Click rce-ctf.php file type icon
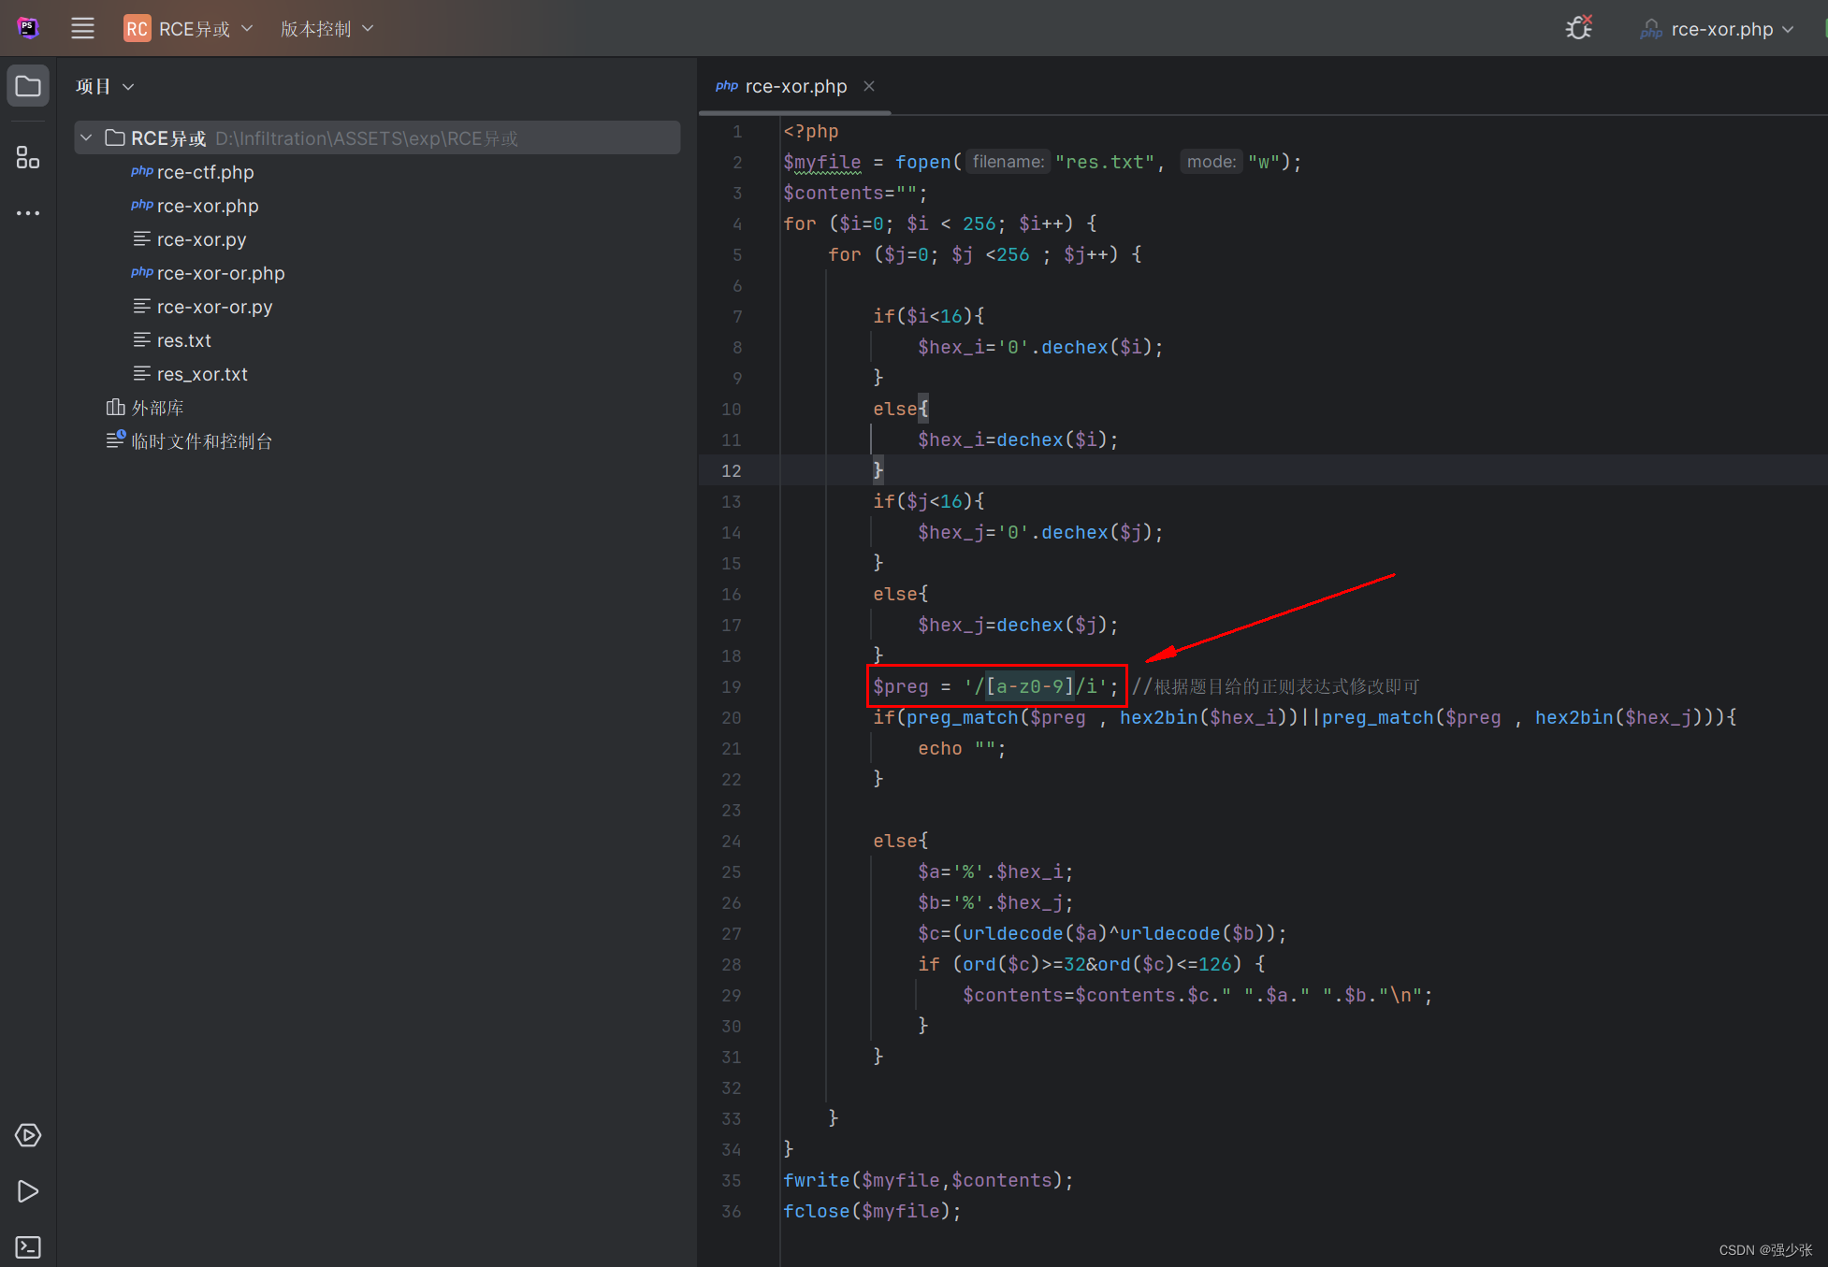This screenshot has height=1267, width=1828. 142,171
